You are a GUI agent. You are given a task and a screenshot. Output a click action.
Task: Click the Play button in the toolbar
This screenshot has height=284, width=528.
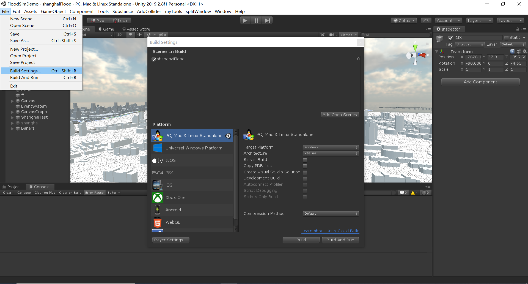(x=245, y=20)
